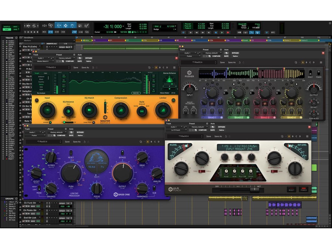Click the undo arrow in Master Match X window
The image size is (332, 249).
click(93, 67)
